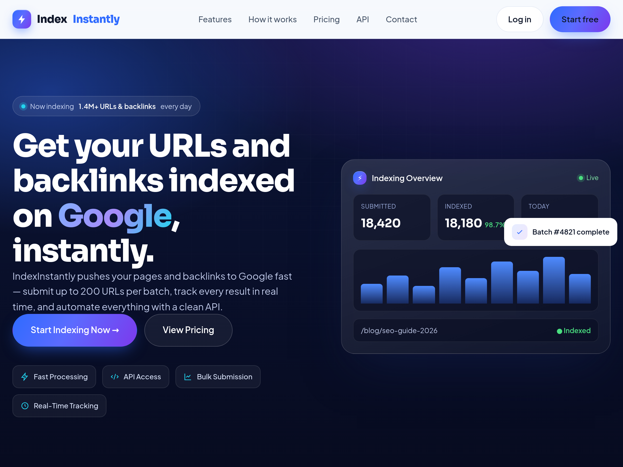The image size is (623, 467).
Task: Click the TODAY stat card label
Action: 539,206
